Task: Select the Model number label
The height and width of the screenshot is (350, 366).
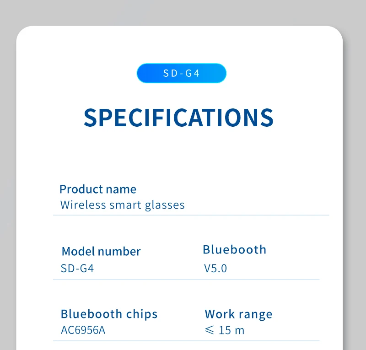Action: pyautogui.click(x=101, y=251)
